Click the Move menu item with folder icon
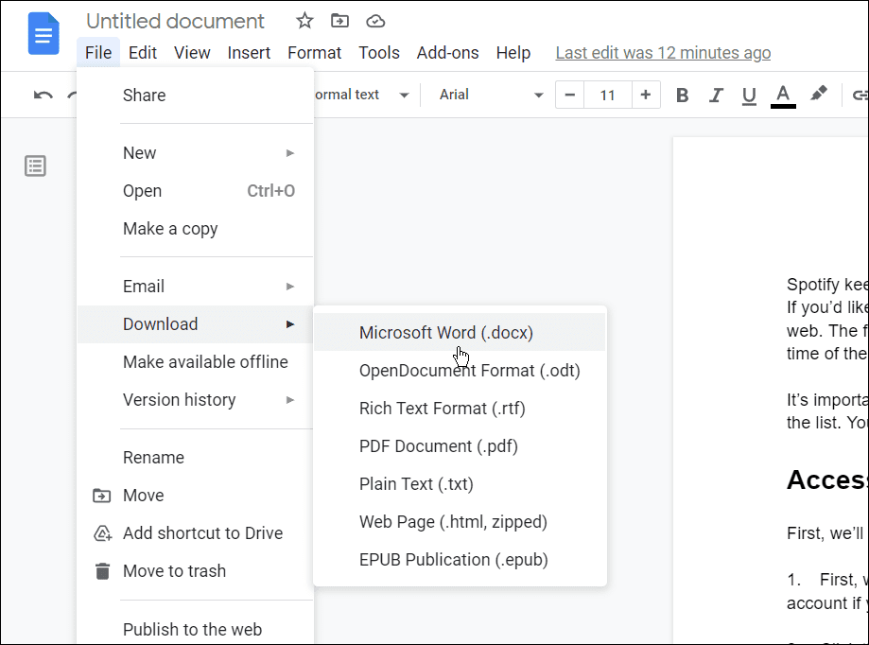The width and height of the screenshot is (869, 645). point(196,496)
